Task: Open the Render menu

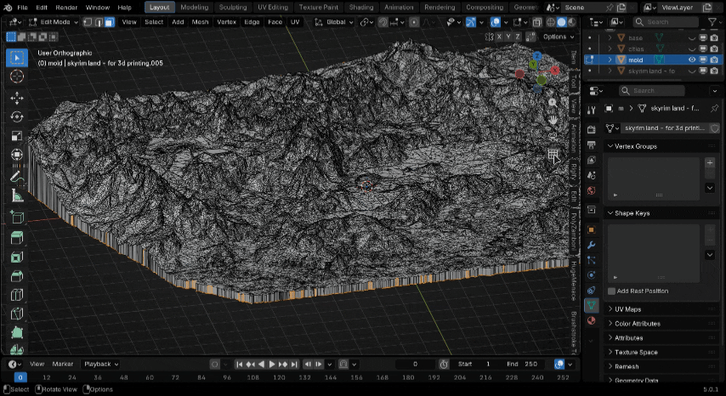Action: pos(66,8)
